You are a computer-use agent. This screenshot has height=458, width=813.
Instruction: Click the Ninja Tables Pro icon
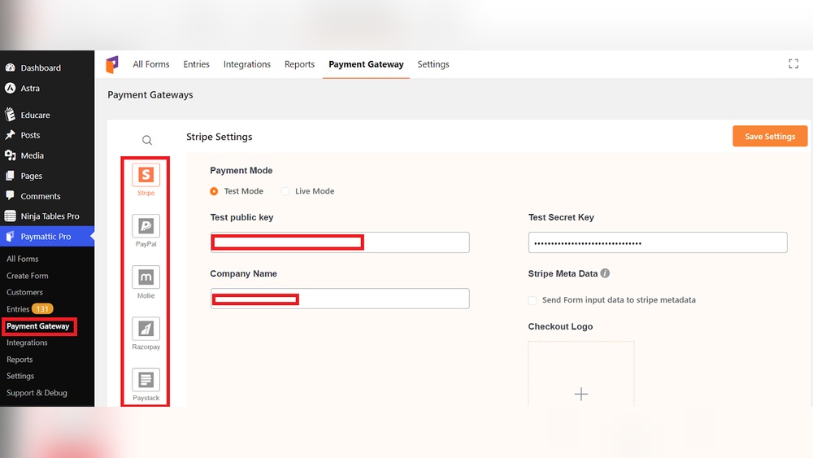[10, 216]
